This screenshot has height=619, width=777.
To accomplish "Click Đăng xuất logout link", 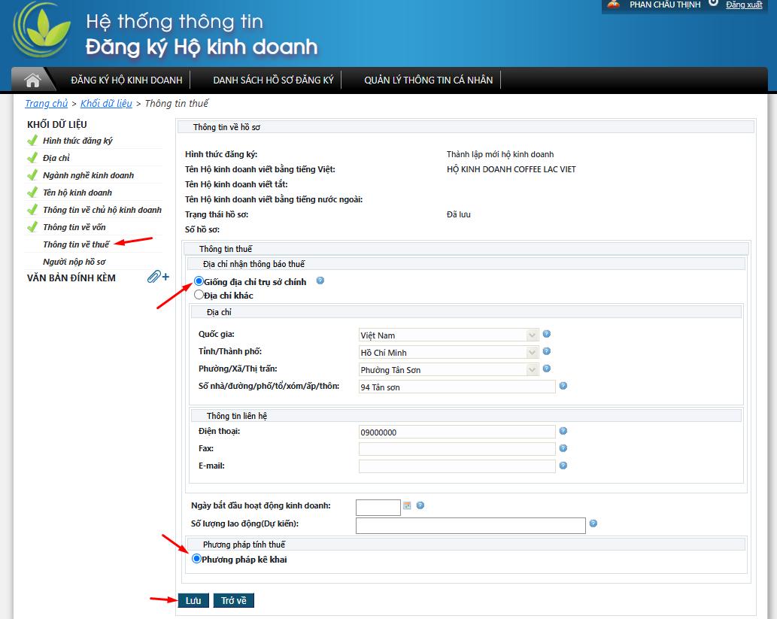I will 744,5.
